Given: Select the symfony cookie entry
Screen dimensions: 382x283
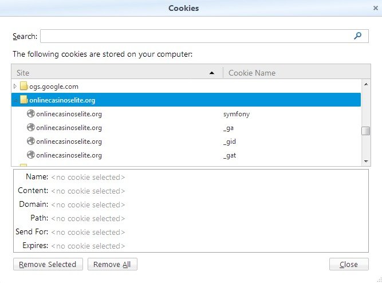Looking at the screenshot, I should pyautogui.click(x=186, y=113).
